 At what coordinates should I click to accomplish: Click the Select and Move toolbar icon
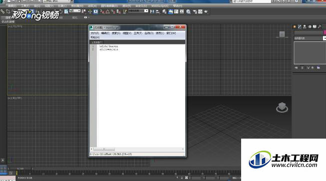55,11
